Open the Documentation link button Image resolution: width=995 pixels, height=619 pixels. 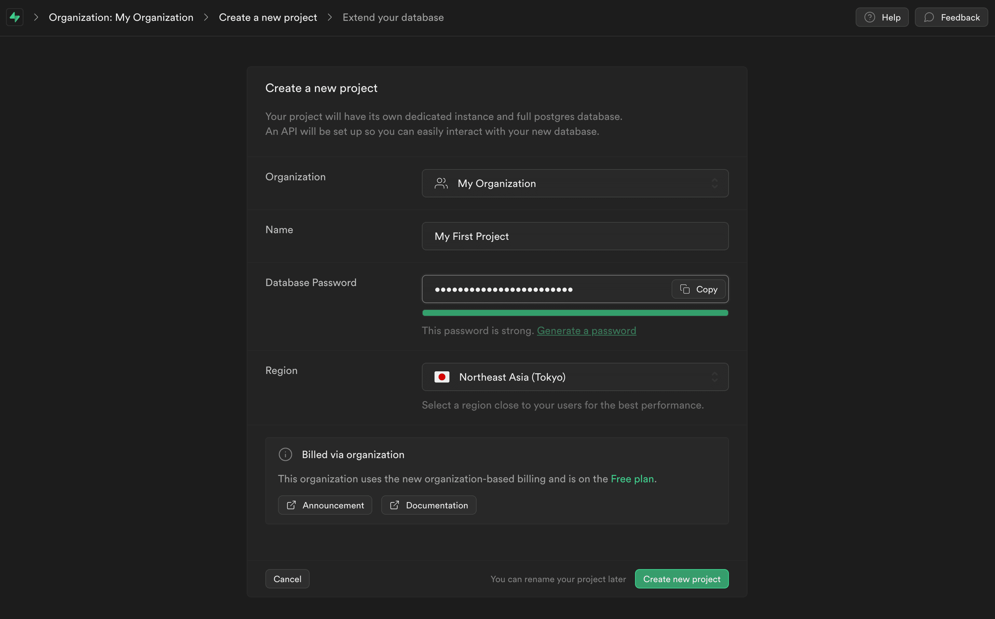[429, 505]
